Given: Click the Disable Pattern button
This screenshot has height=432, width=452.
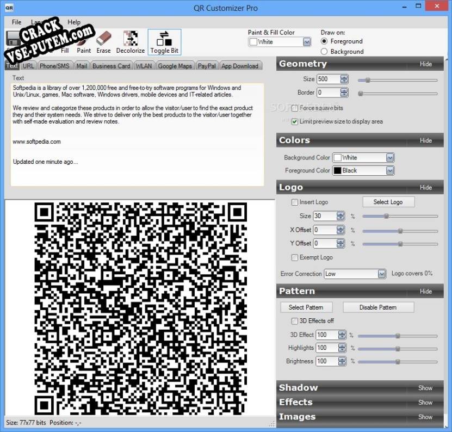Looking at the screenshot, I should point(378,307).
